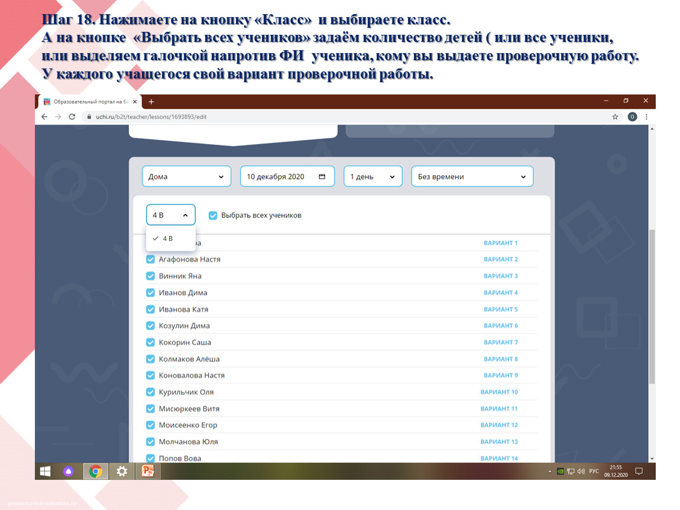Open 'ВАРИАНТ 10' for Курильчик Оля
This screenshot has height=510, width=680.
click(498, 392)
